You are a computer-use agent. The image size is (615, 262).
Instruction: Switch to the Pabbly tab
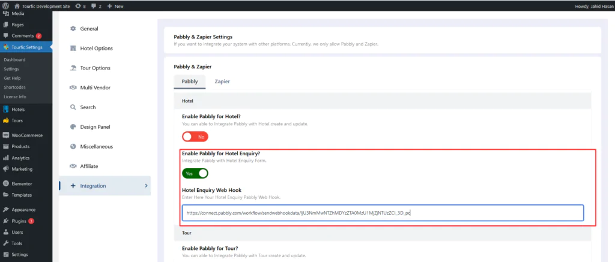point(190,82)
